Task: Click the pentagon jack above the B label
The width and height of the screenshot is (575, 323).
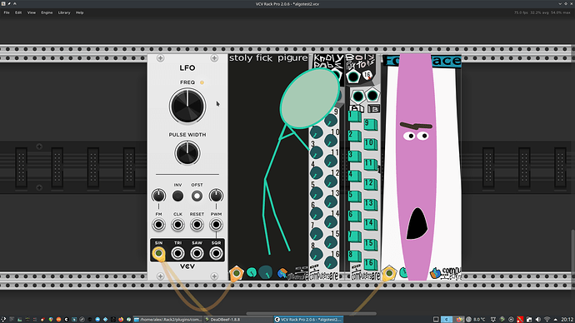Action: (x=372, y=95)
